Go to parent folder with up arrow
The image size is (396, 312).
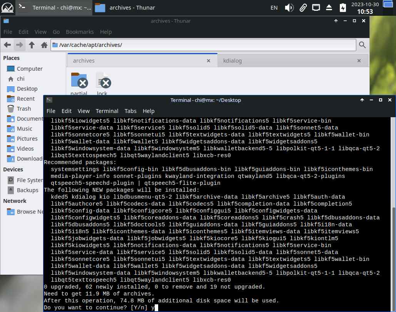(32, 45)
